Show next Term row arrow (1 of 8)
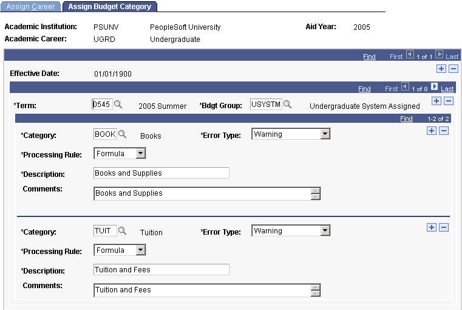 434,86
